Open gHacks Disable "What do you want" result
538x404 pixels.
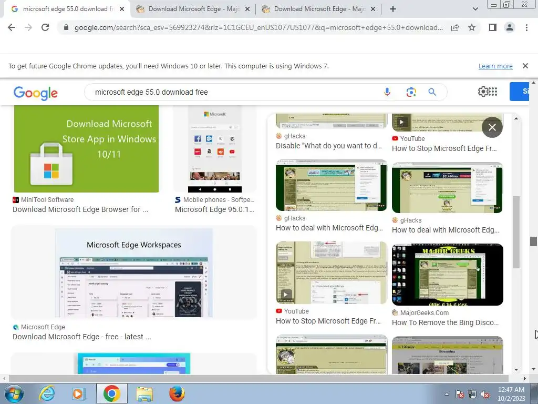click(329, 146)
